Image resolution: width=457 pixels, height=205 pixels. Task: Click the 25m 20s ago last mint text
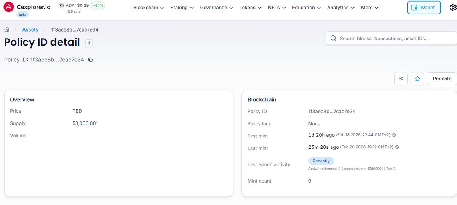coord(323,147)
